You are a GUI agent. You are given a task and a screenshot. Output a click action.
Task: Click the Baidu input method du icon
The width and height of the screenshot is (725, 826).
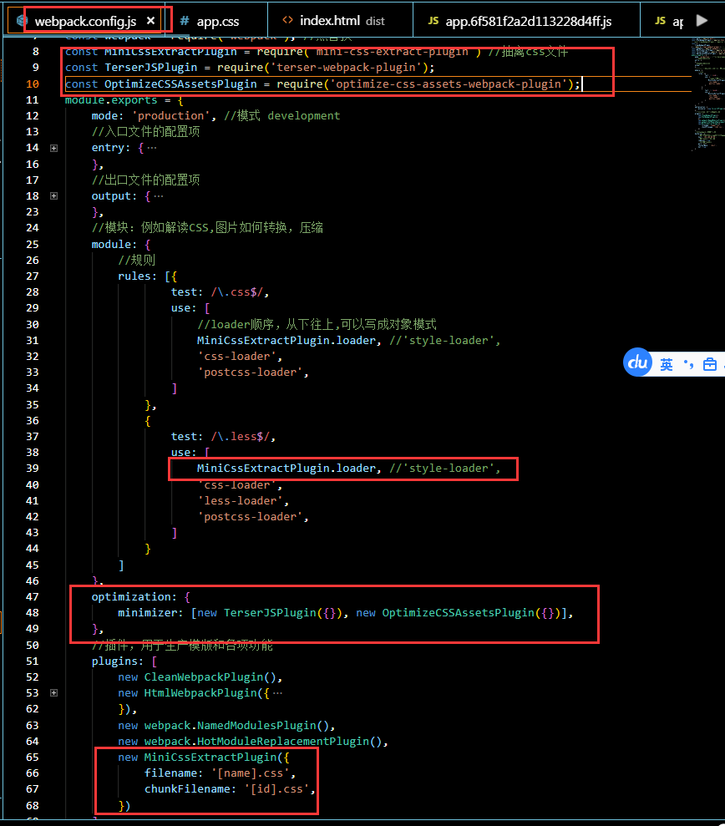[x=637, y=362]
